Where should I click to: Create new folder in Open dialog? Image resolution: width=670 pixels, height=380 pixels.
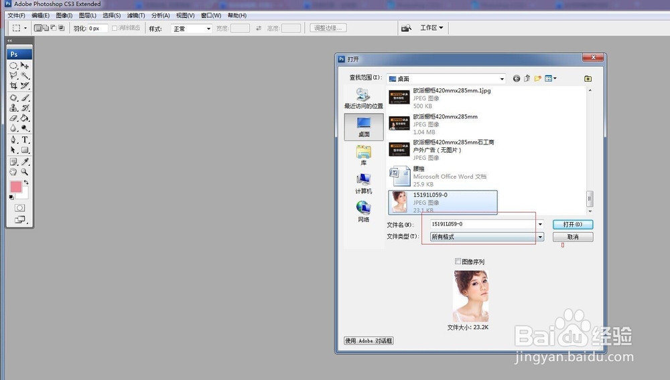[x=537, y=78]
